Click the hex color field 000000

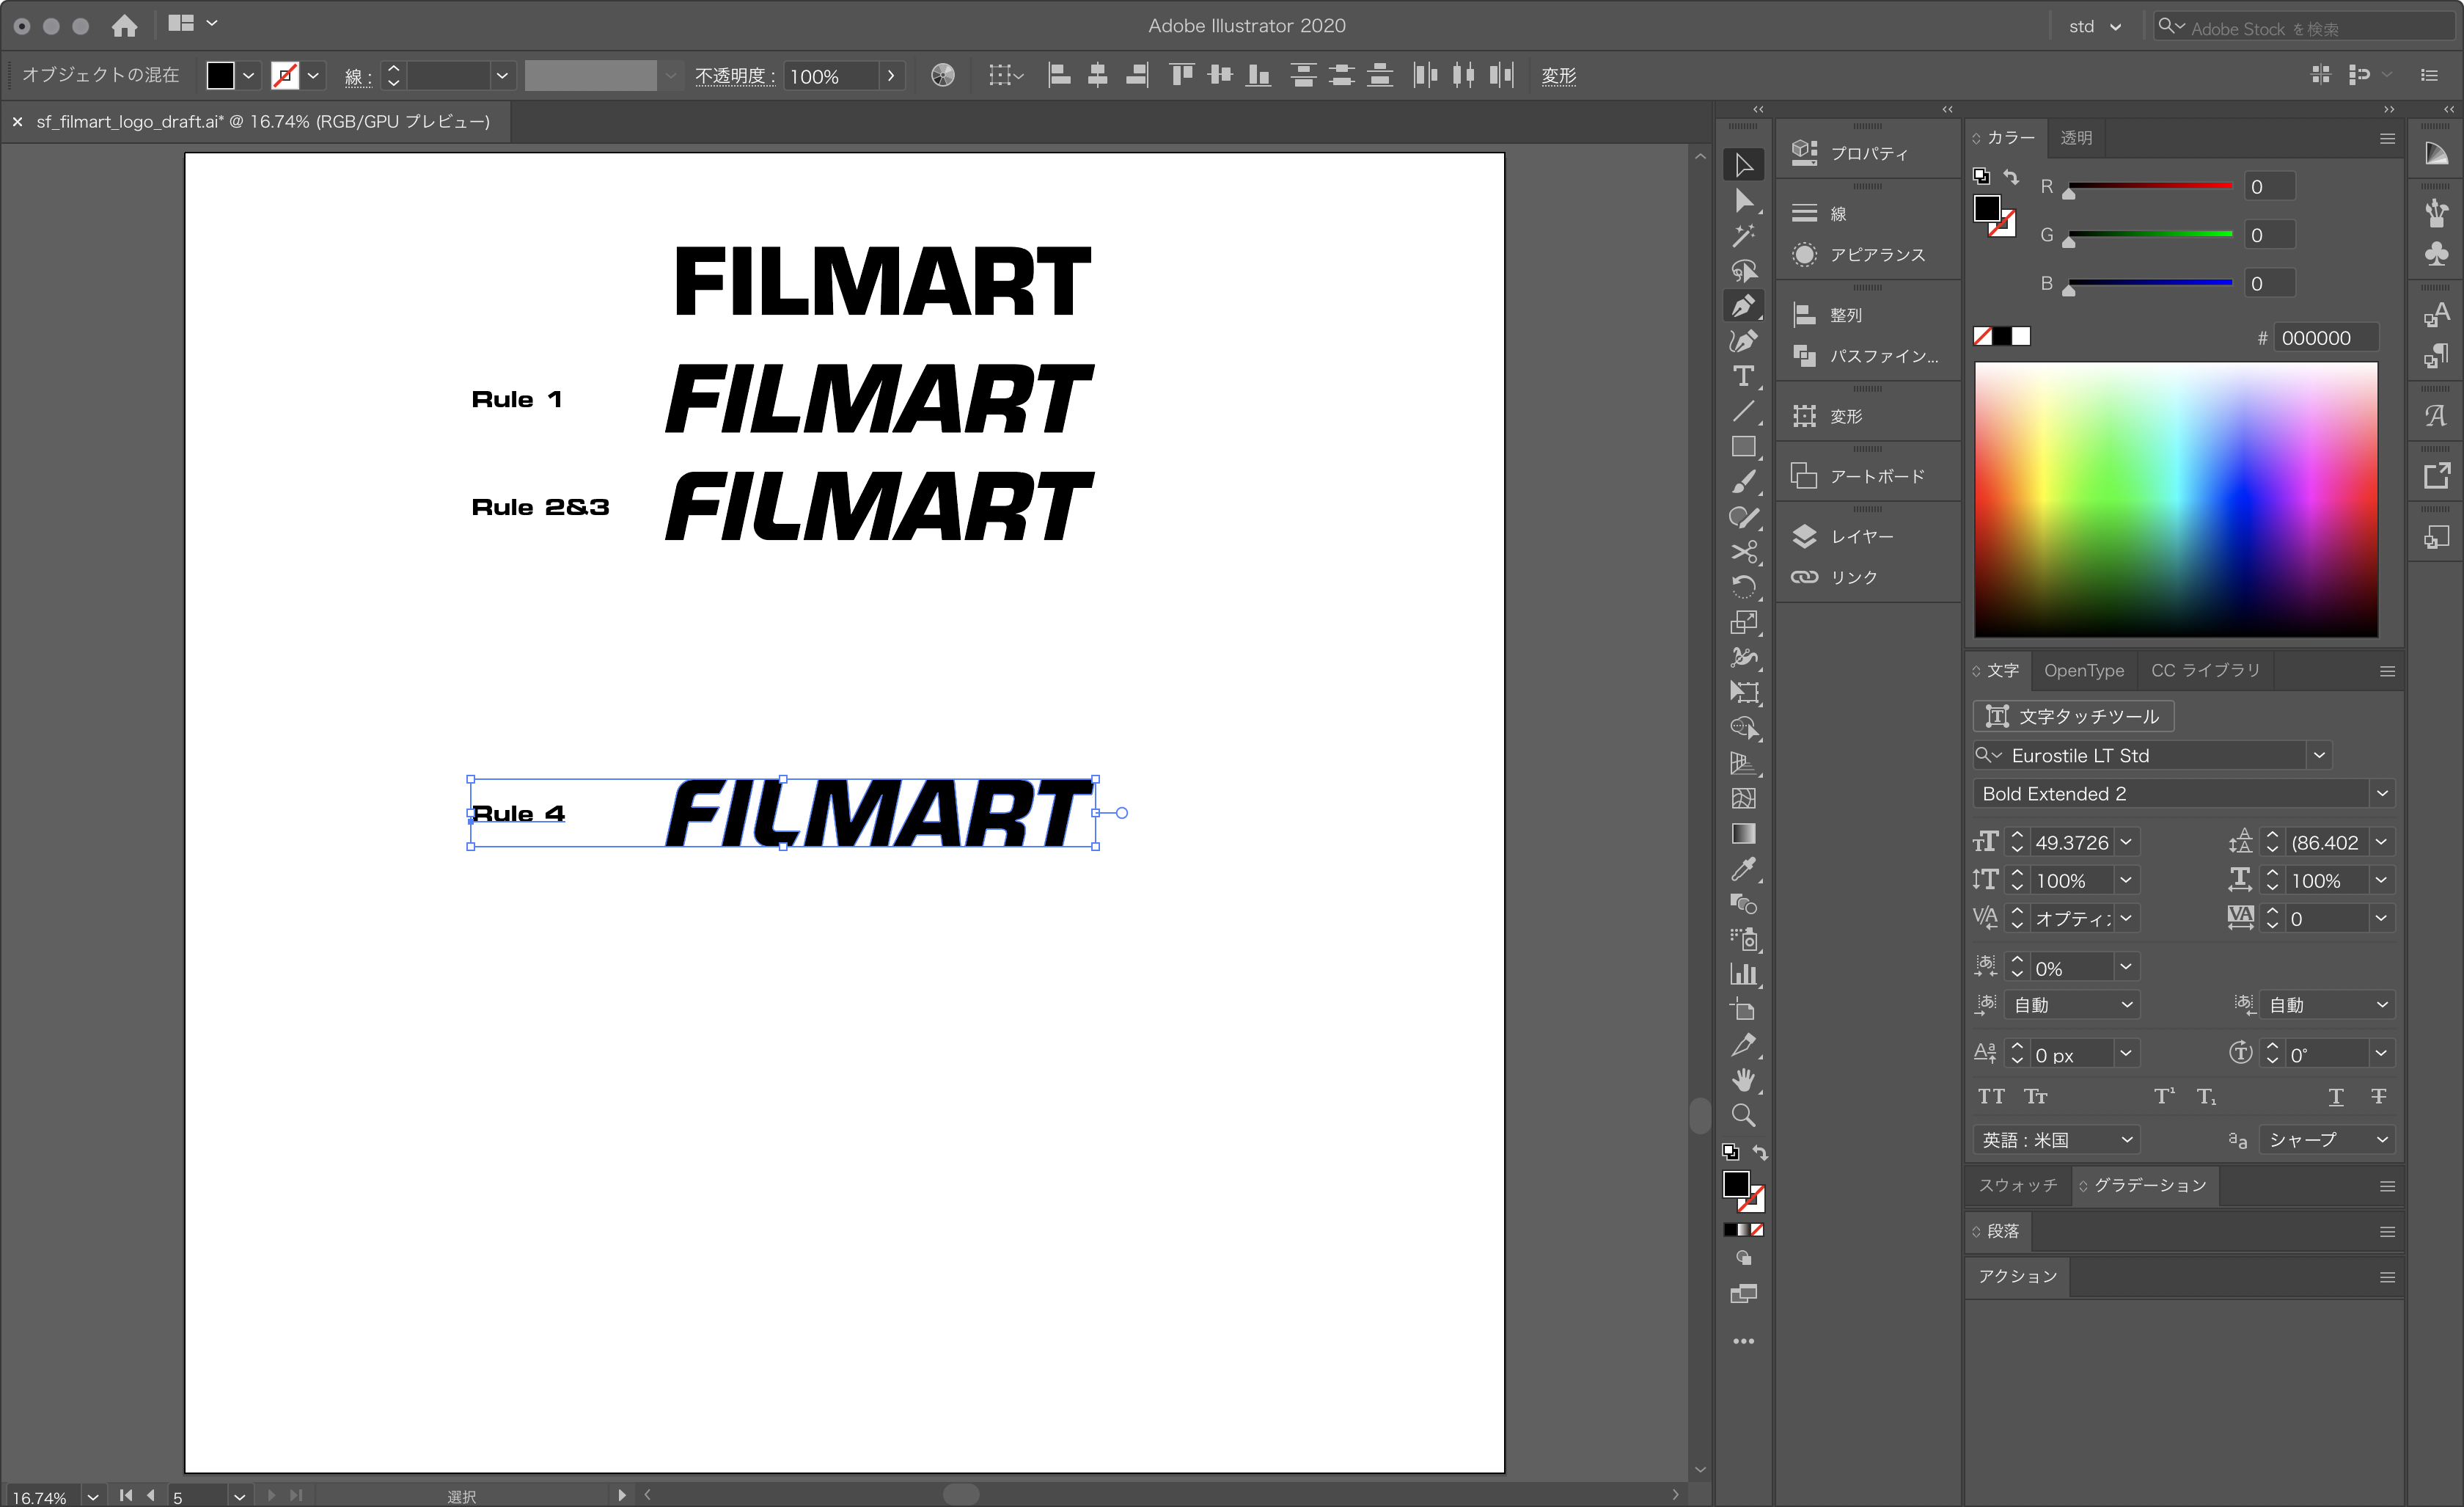[x=2325, y=338]
